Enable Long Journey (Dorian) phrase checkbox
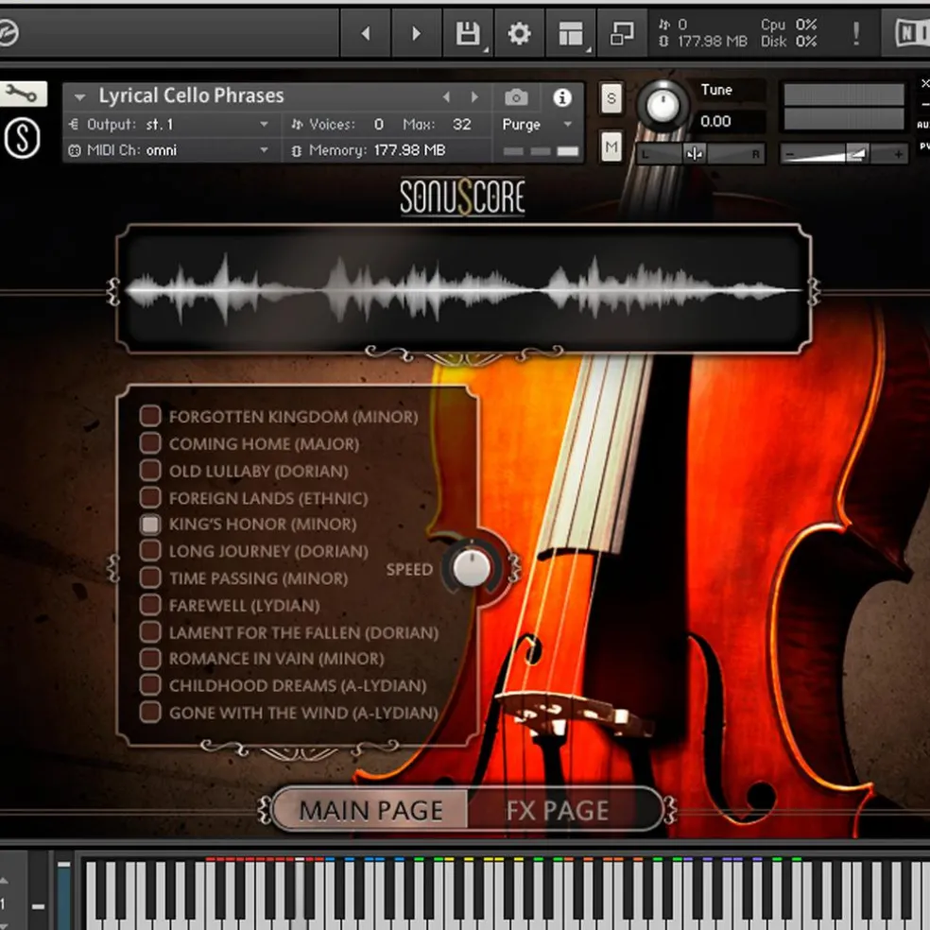The height and width of the screenshot is (930, 930). click(150, 550)
